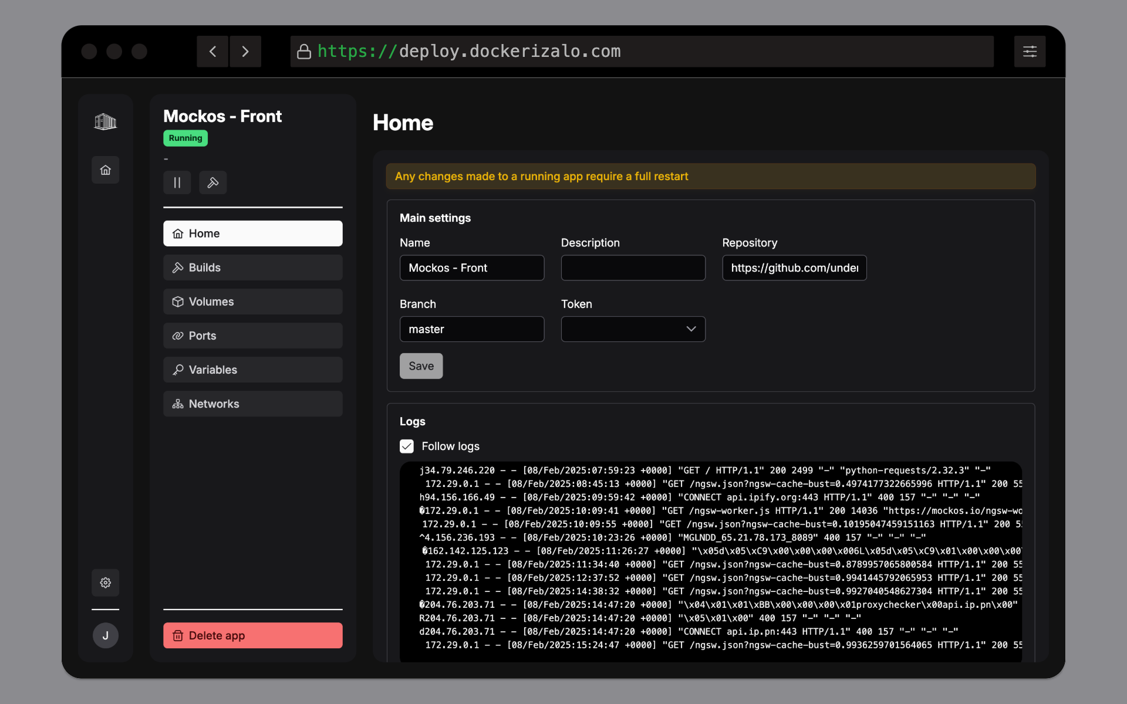The image size is (1127, 704).
Task: Expand the Token dropdown
Action: pos(633,329)
